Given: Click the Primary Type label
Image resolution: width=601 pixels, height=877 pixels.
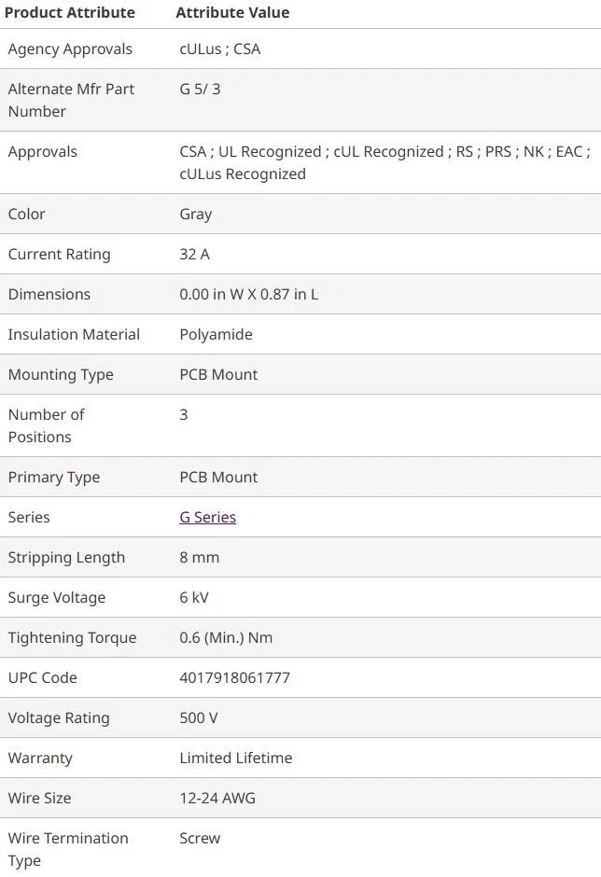Looking at the screenshot, I should 54,477.
